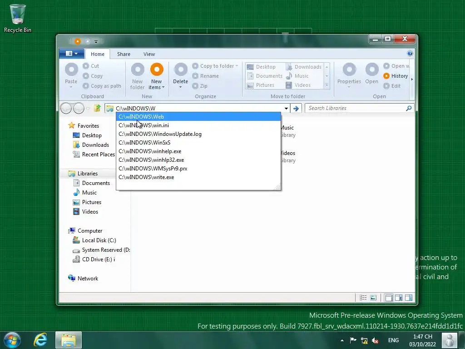
Task: Open Network in navigation pane
Action: pyautogui.click(x=84, y=279)
